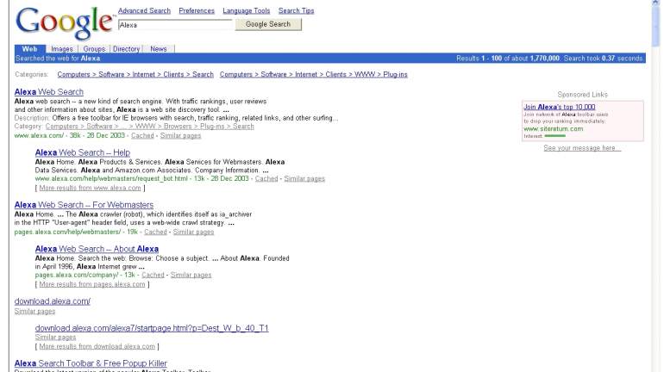This screenshot has height=372, width=664.
Task: Open download.alexa.com/alexa7/startpage.html result
Action: point(152,328)
